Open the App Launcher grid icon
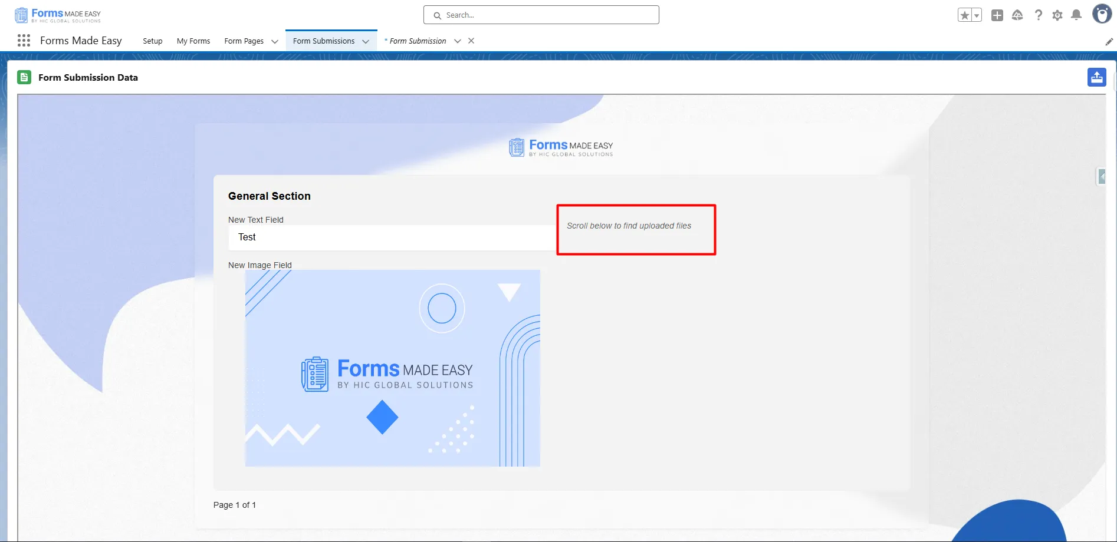Viewport: 1117px width, 542px height. click(x=24, y=41)
